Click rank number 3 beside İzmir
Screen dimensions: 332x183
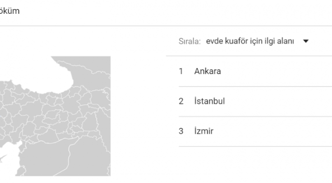click(181, 131)
